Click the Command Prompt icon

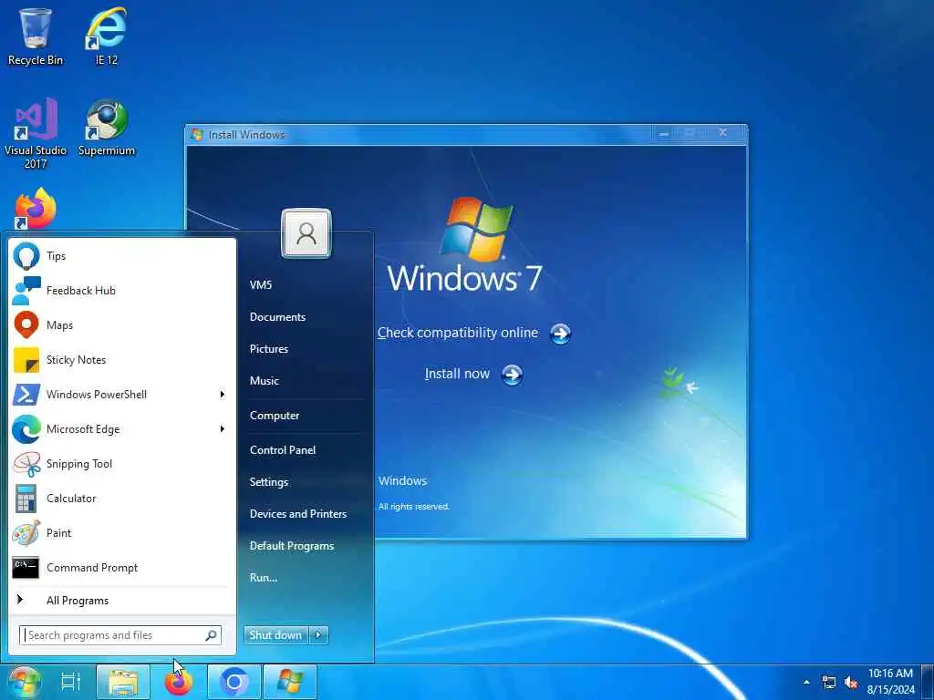point(26,567)
